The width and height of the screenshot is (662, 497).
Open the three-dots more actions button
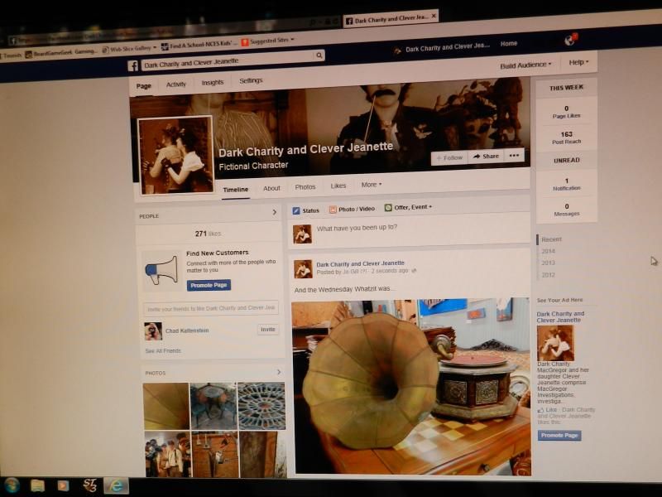(514, 156)
